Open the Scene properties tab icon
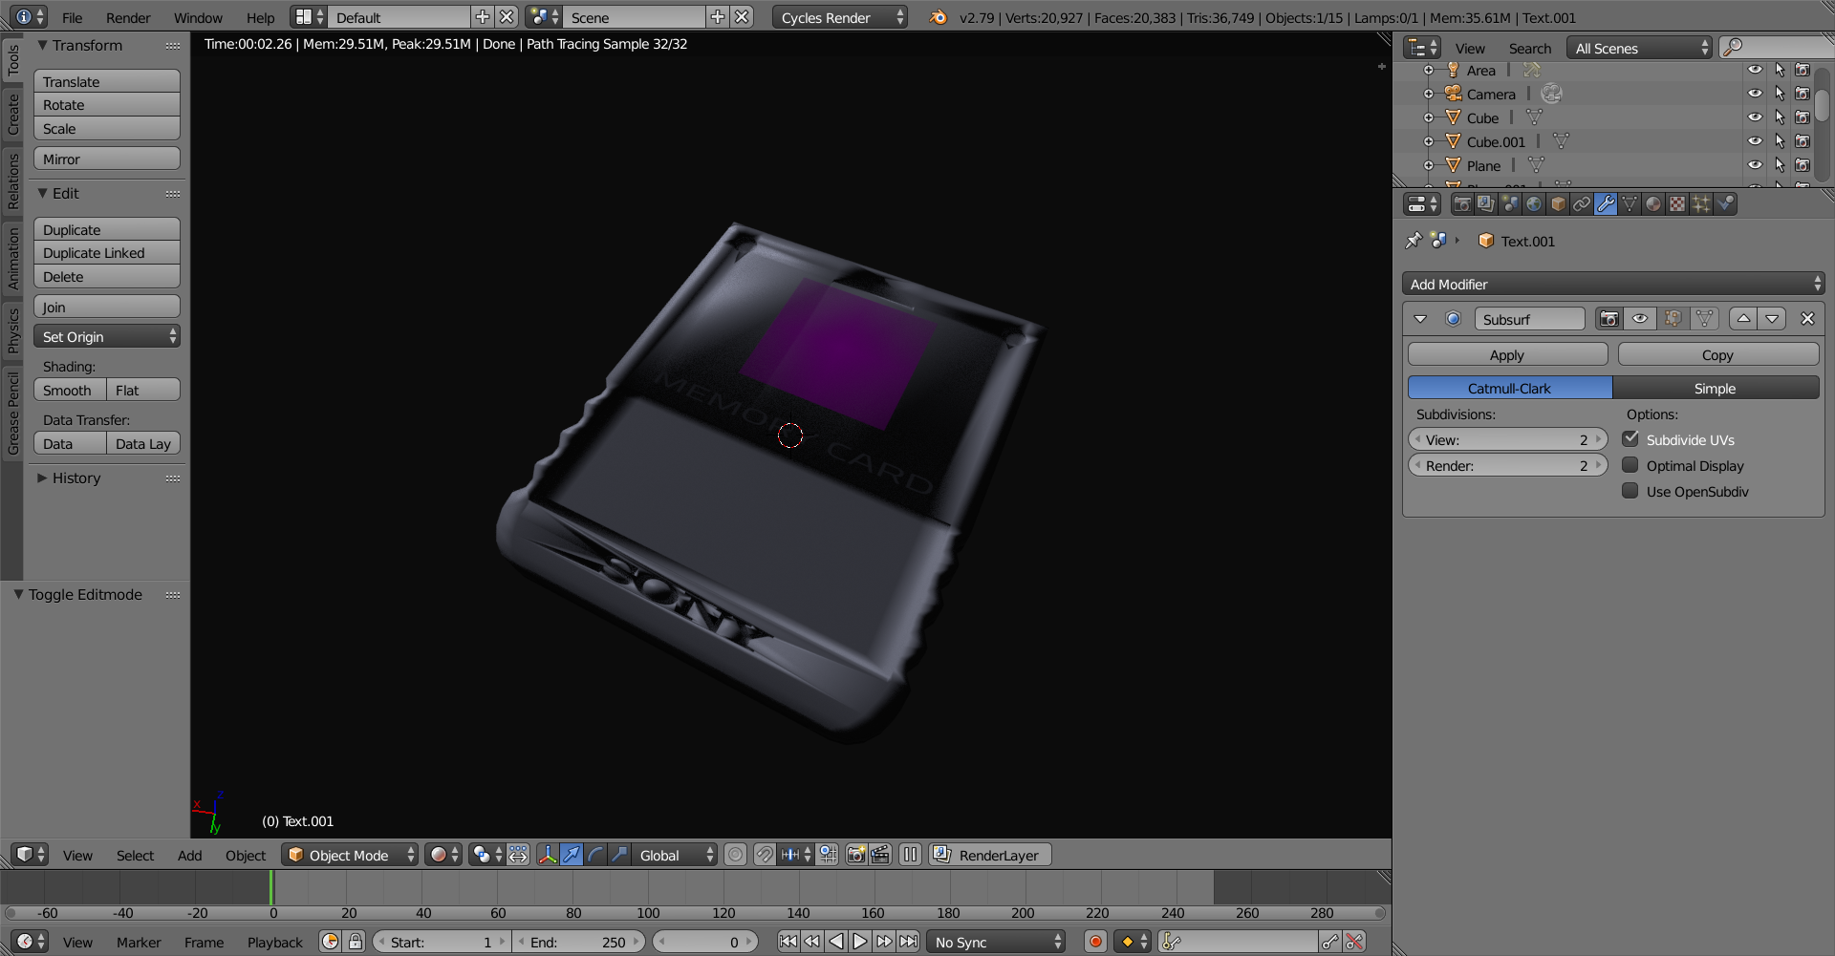 coord(1510,203)
